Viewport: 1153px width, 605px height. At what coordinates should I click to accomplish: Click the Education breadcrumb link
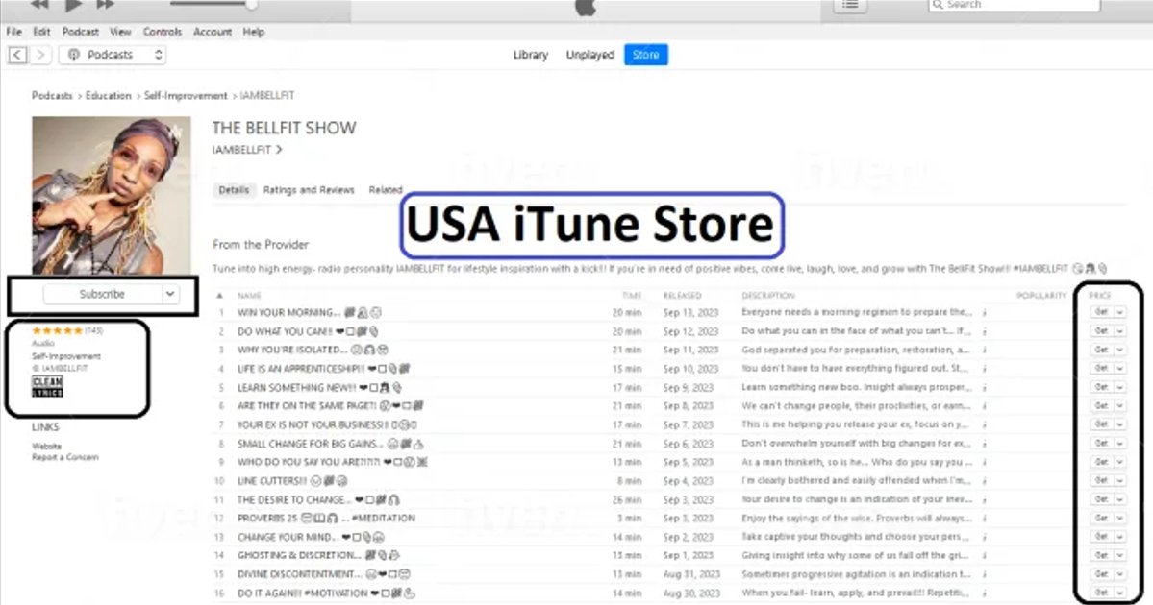108,95
